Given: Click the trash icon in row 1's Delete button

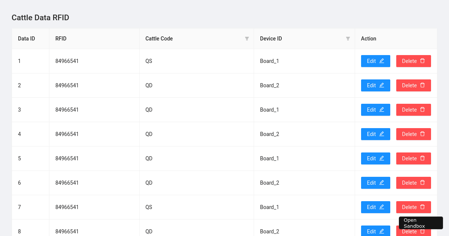Looking at the screenshot, I should point(422,61).
